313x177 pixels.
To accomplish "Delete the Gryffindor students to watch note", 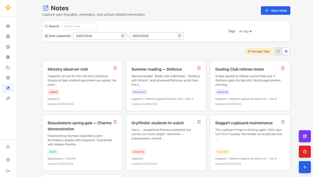I will (199, 122).
